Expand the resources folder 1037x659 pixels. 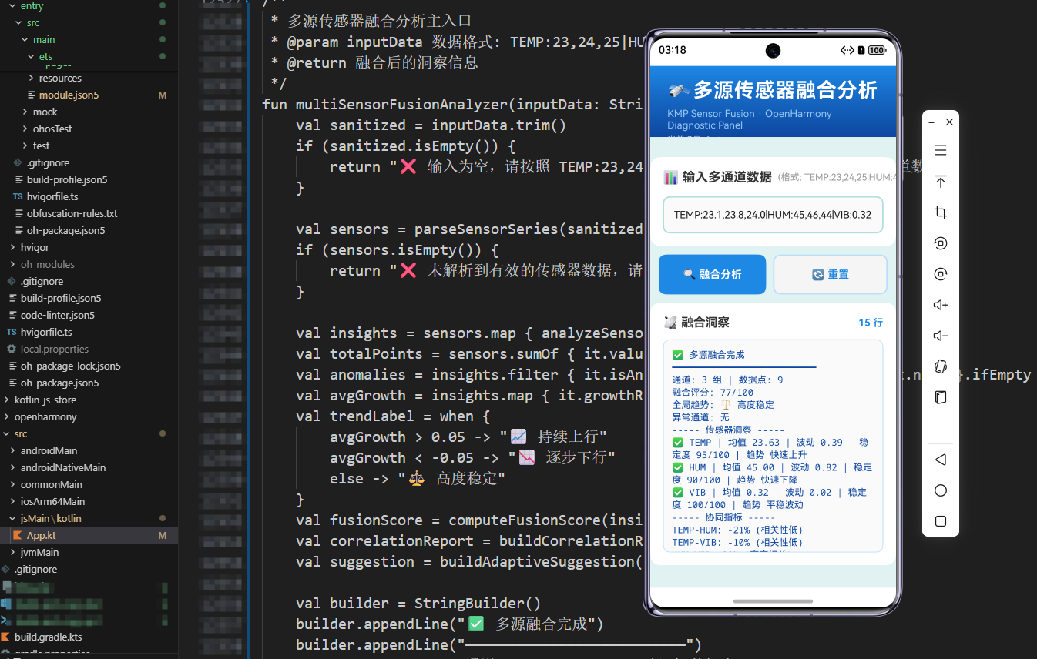pos(32,78)
